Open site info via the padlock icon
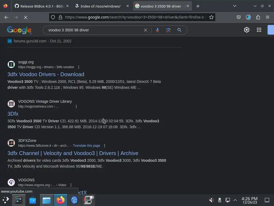 click(60, 17)
